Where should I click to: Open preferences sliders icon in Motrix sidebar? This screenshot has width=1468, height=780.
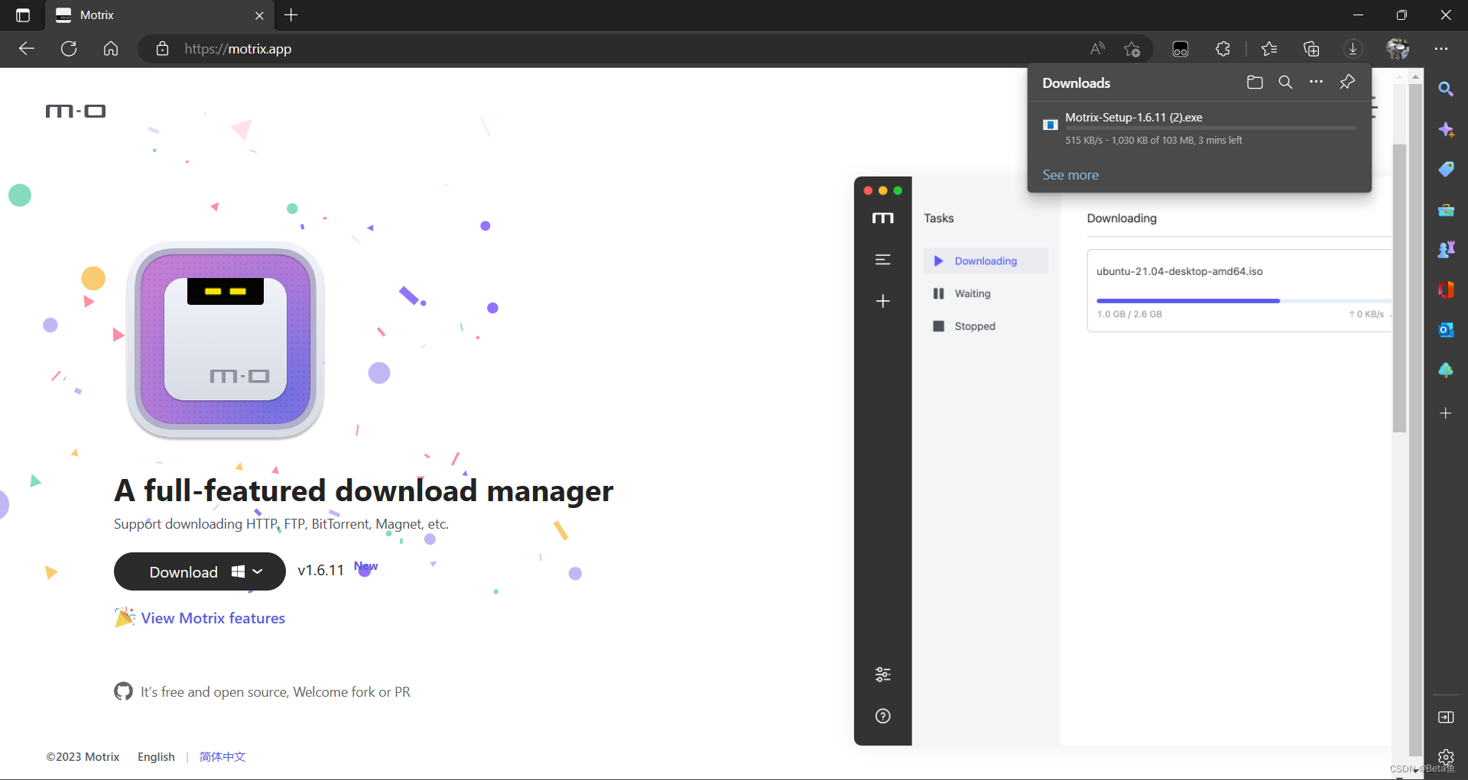click(x=883, y=675)
